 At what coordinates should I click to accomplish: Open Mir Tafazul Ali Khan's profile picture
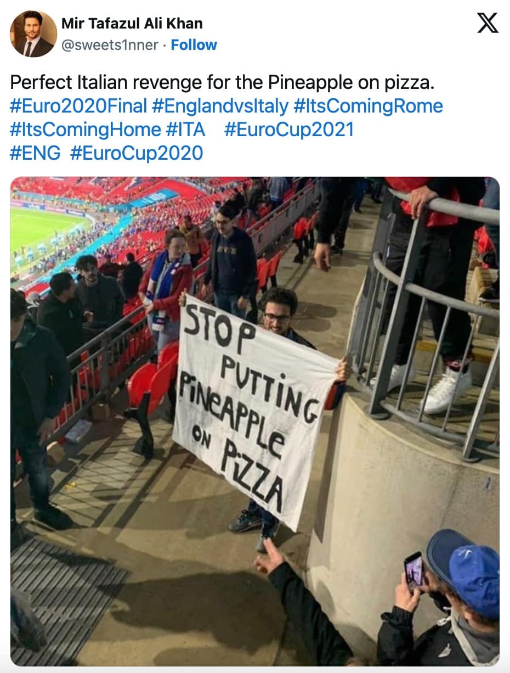click(33, 34)
